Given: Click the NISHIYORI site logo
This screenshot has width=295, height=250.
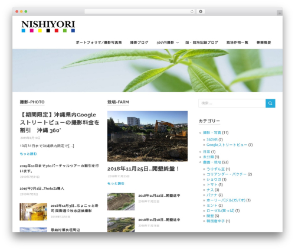Looking at the screenshot, I should (48, 27).
